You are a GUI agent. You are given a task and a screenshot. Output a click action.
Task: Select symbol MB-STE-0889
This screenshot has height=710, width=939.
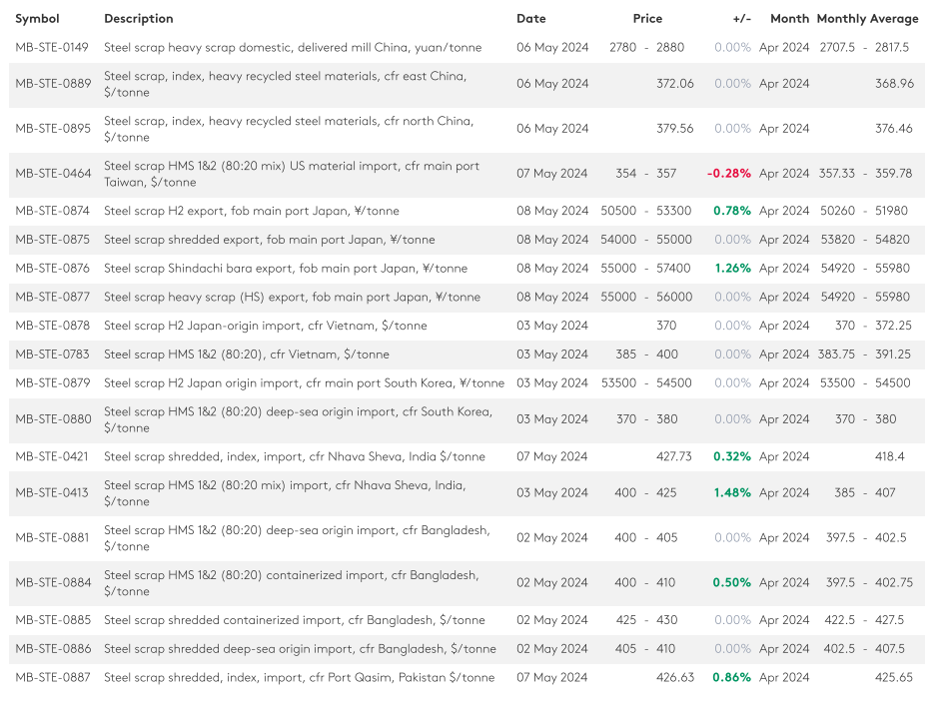[52, 84]
